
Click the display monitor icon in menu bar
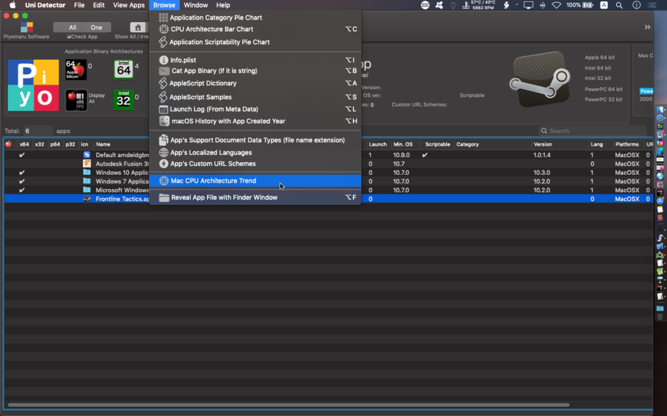pos(528,5)
